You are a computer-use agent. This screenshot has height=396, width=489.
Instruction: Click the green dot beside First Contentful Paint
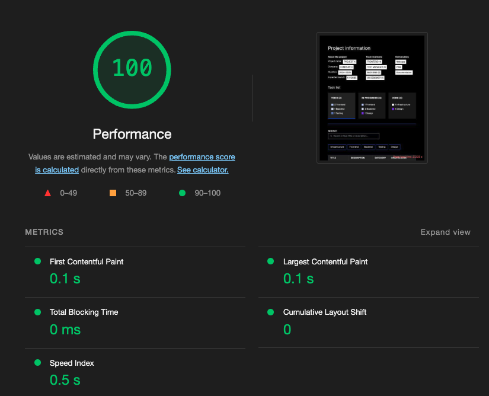(38, 261)
